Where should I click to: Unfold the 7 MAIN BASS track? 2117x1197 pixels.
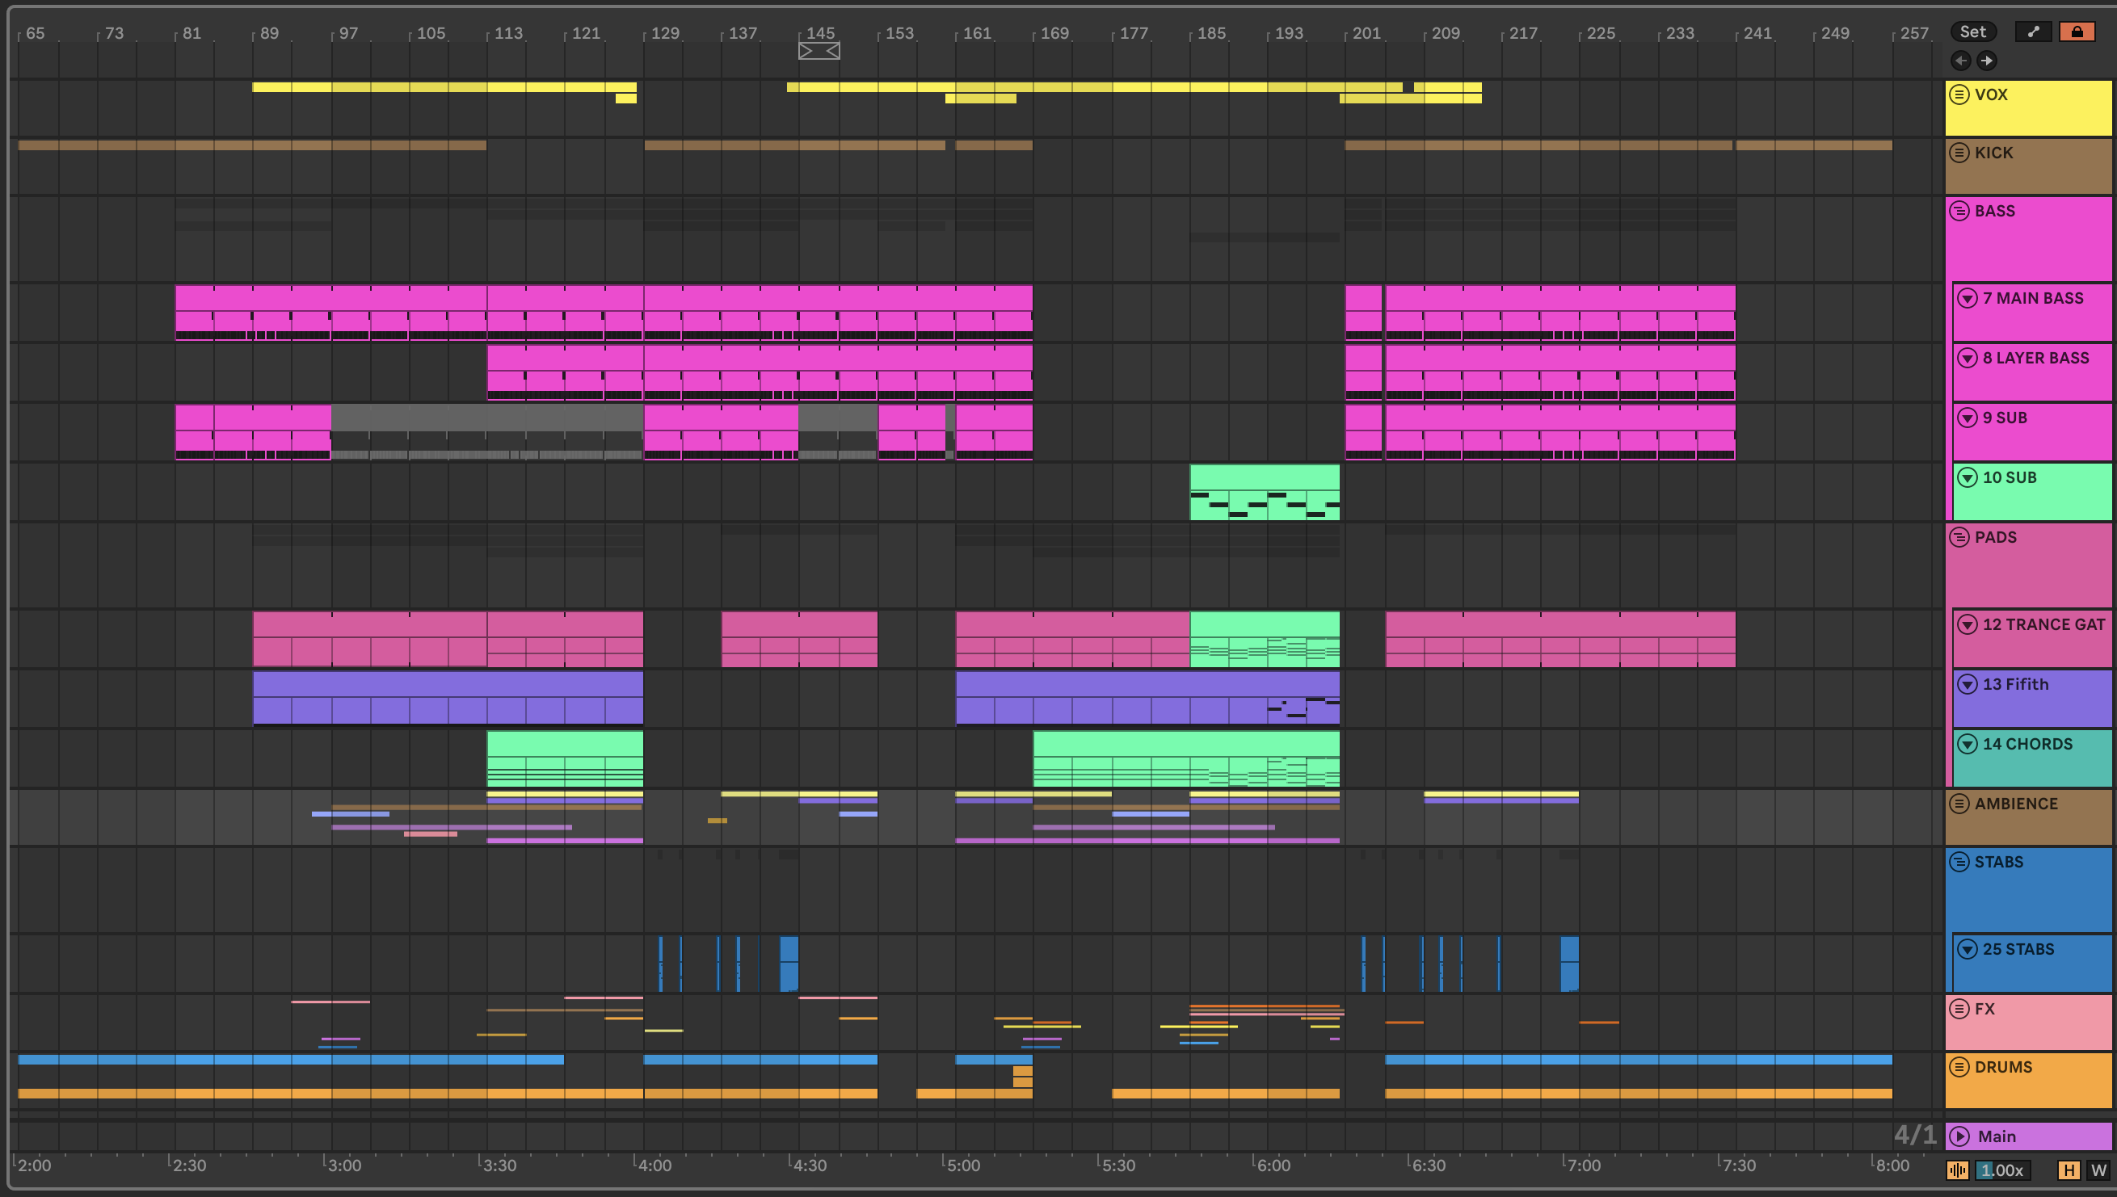pos(1967,298)
